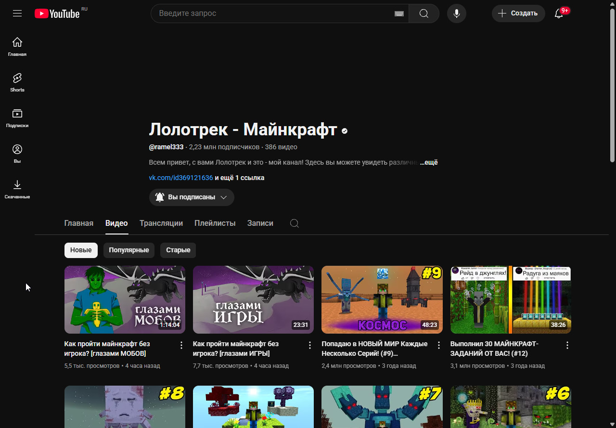Start voice search with the microphone

[457, 13]
